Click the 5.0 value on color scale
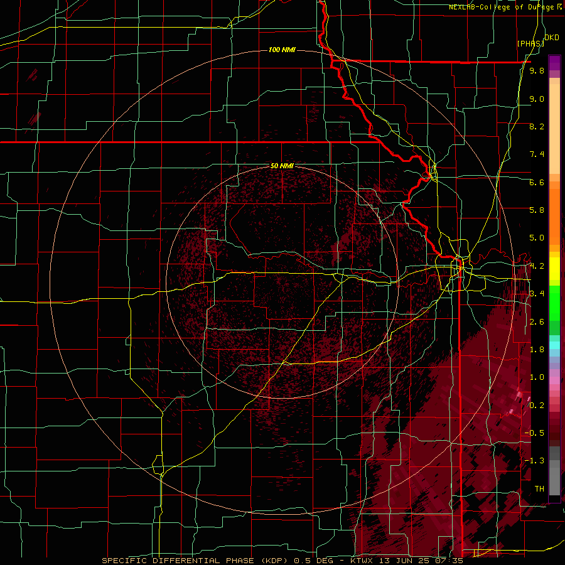Screen dimensions: 565x565 click(537, 238)
